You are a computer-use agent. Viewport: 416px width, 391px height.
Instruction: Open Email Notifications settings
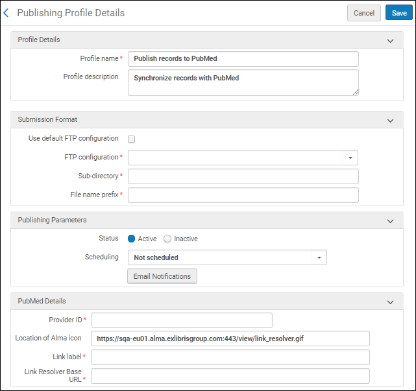pos(162,276)
